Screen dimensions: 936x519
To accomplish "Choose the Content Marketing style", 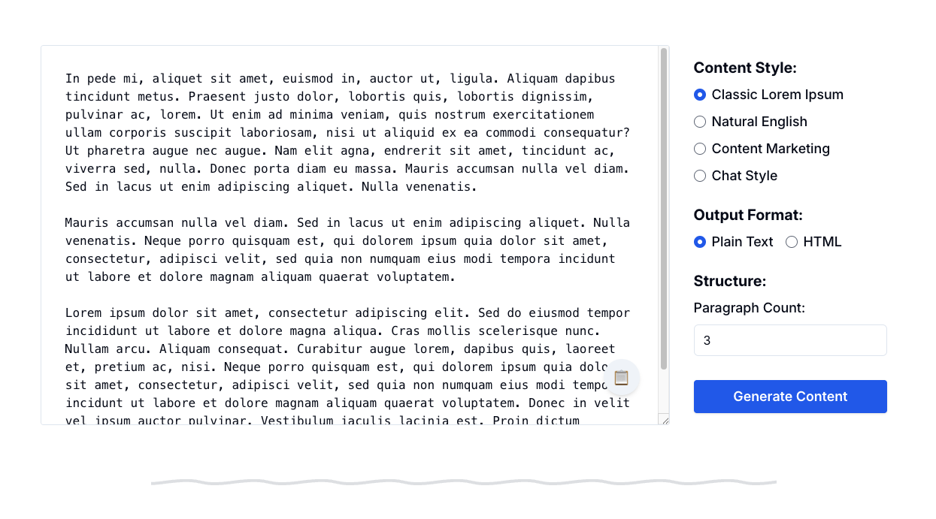I will (x=700, y=148).
